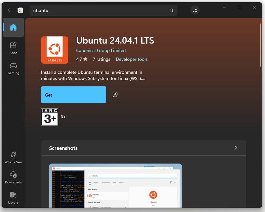Open What's New in sidebar

pyautogui.click(x=13, y=158)
